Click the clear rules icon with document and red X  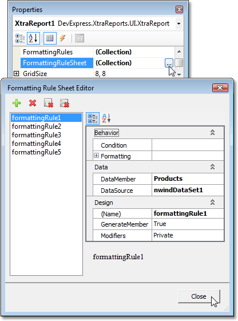tap(49, 103)
